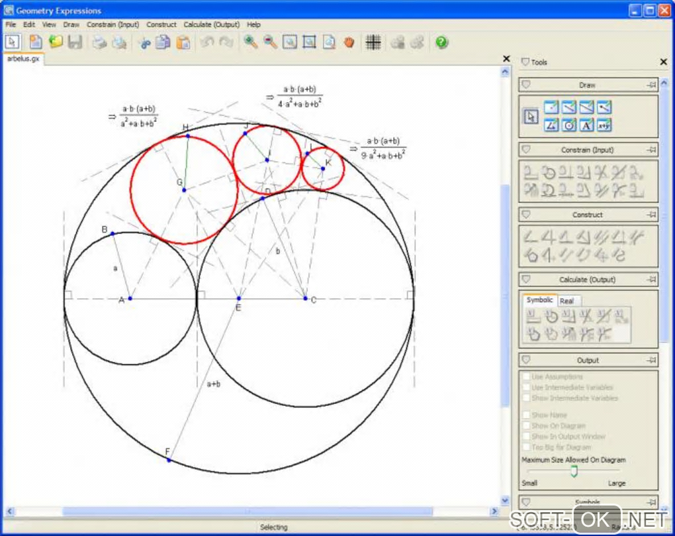Switch to the Real tab
The height and width of the screenshot is (536, 675).
566,301
